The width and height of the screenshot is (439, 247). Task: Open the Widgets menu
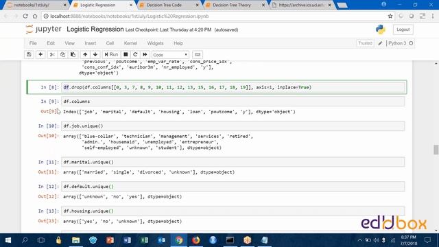click(x=155, y=43)
